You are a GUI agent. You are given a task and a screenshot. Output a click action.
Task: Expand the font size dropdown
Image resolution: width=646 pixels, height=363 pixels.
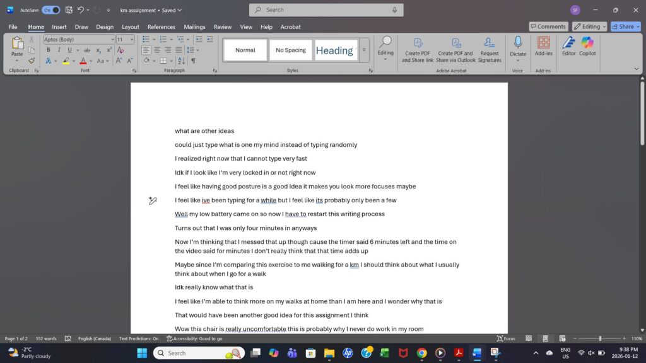[132, 39]
